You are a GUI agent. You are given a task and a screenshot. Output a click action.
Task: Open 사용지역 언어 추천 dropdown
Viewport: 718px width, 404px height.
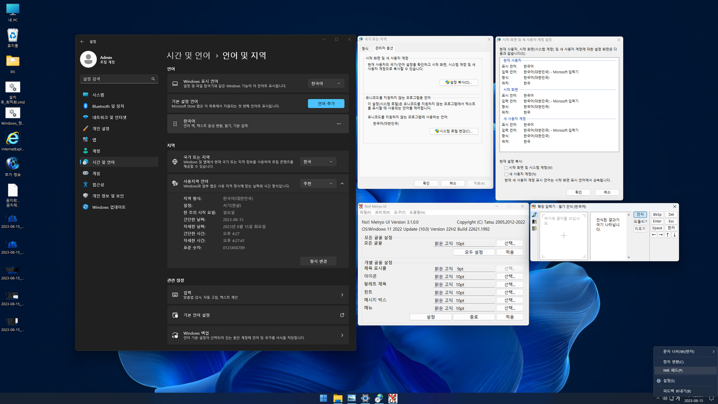point(318,183)
